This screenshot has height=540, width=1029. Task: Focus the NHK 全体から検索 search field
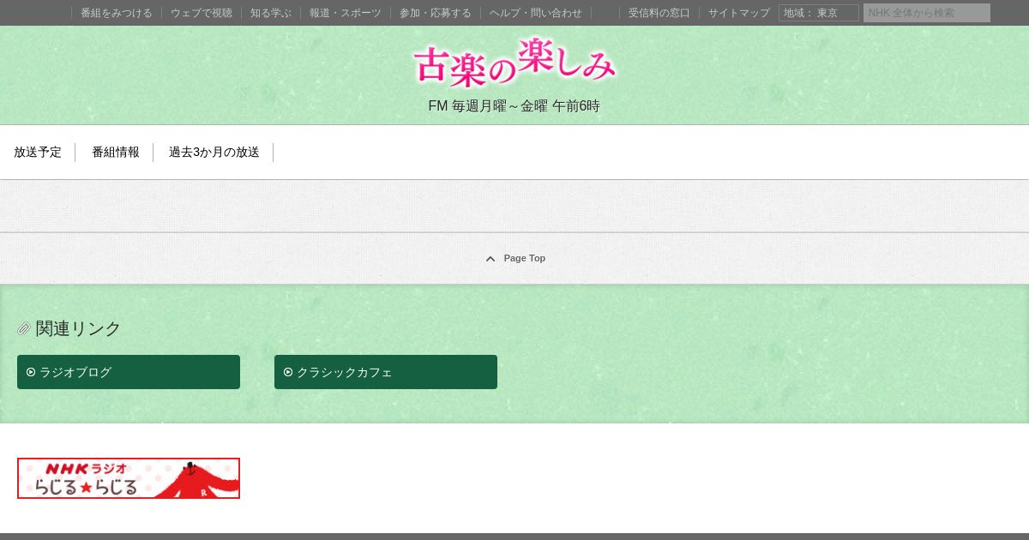click(927, 13)
